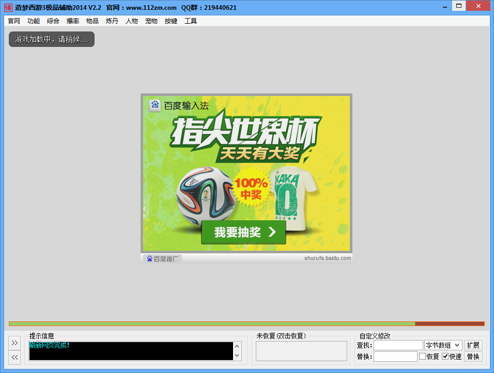Minimize the window
Viewport: 494px width, 373px height.
pos(445,6)
